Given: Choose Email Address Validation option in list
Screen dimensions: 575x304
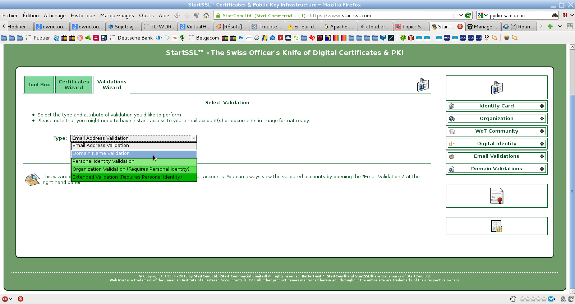Looking at the screenshot, I should click(x=134, y=146).
